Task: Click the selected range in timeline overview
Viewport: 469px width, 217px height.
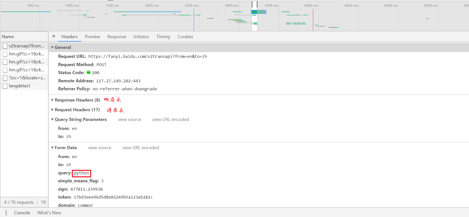Action: tap(254, 16)
